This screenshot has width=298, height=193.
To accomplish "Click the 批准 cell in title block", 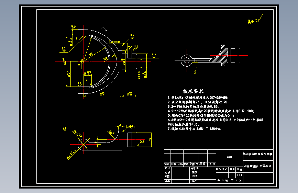I will coord(195,181).
